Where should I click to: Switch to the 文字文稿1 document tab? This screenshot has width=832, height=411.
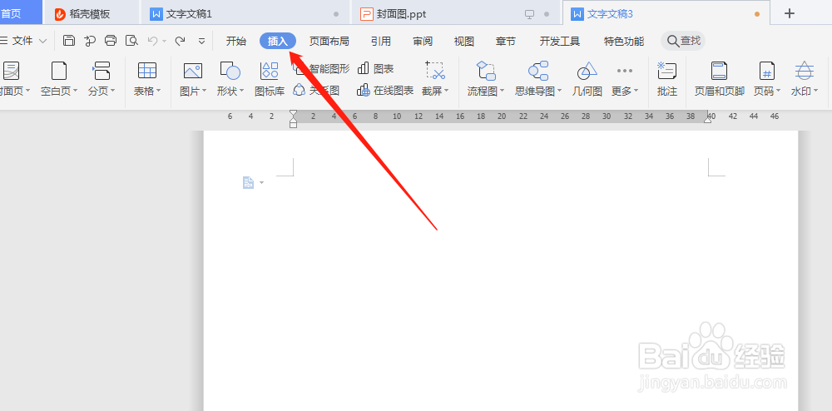click(x=245, y=13)
